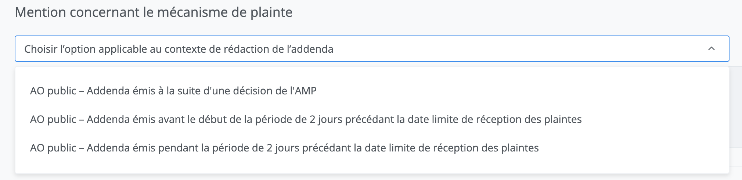
Task: Click the placeholder text in the select box
Action: (x=179, y=49)
